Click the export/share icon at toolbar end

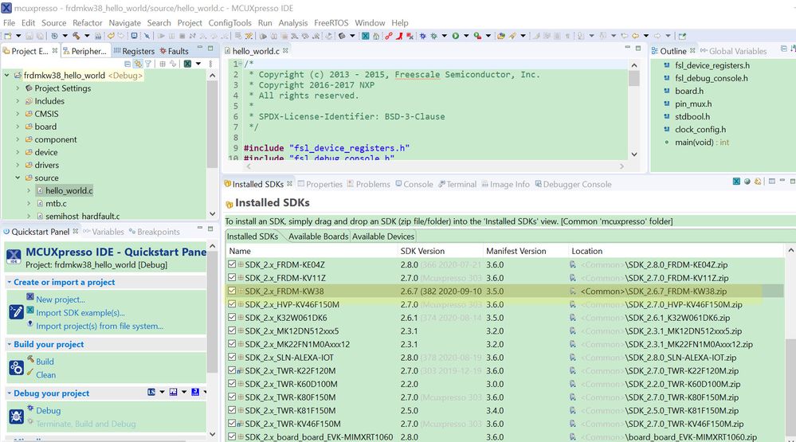[682, 36]
